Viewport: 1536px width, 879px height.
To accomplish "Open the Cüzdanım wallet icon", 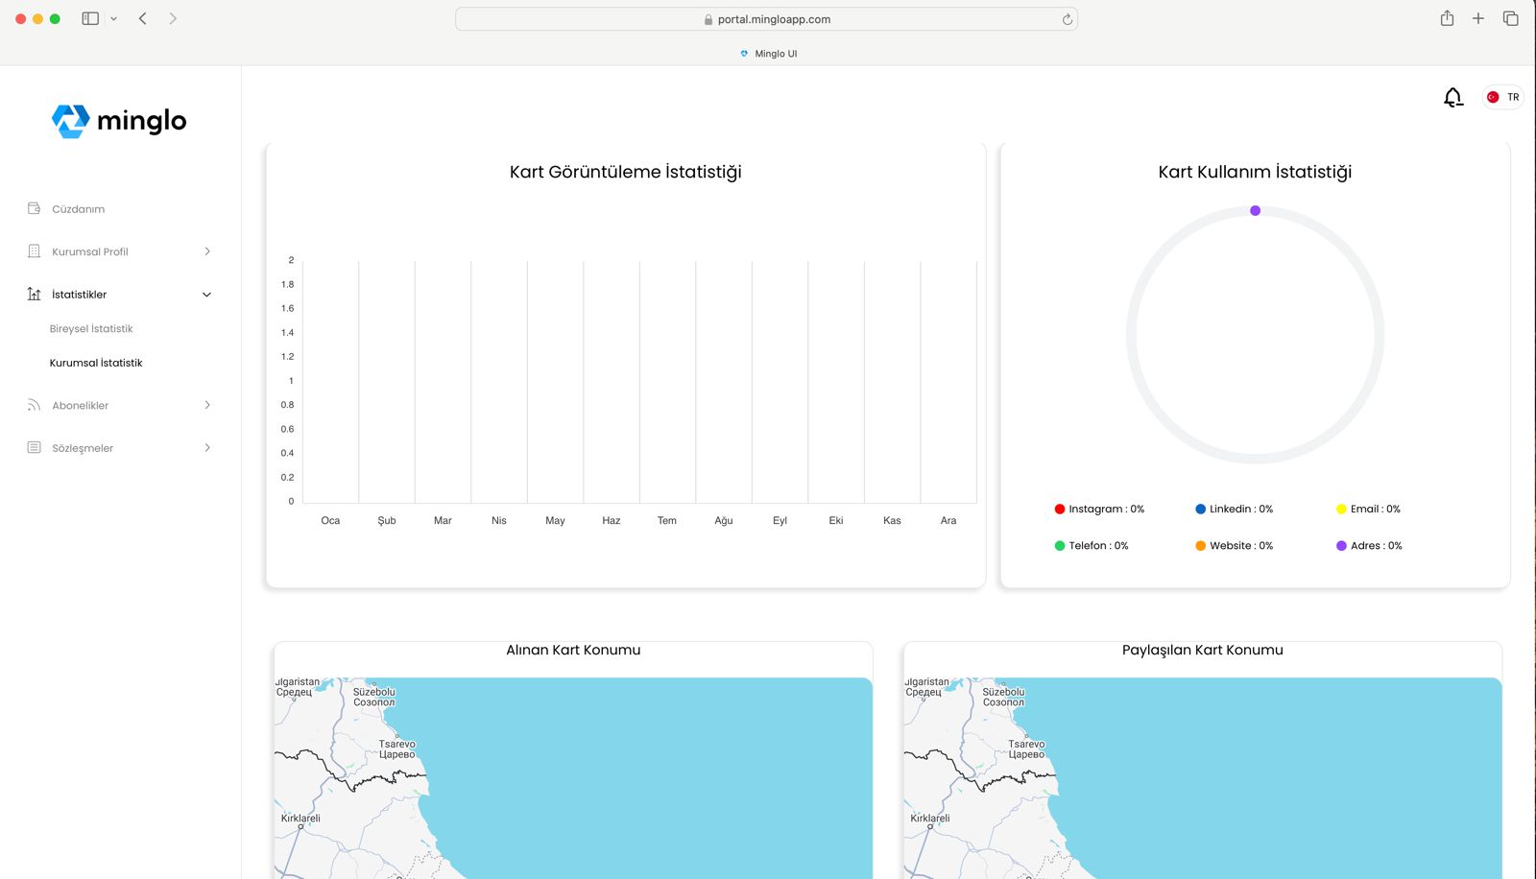I will pyautogui.click(x=35, y=208).
